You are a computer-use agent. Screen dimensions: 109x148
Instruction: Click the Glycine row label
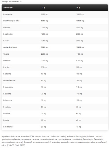[x=6, y=54]
